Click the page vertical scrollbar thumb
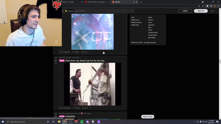This screenshot has width=221, height=124. tap(220, 61)
